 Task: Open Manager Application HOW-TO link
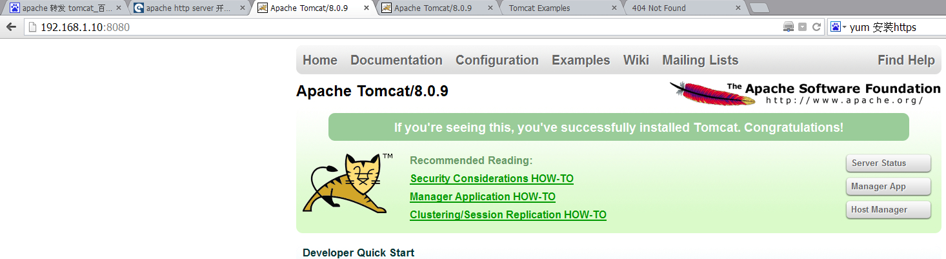483,196
